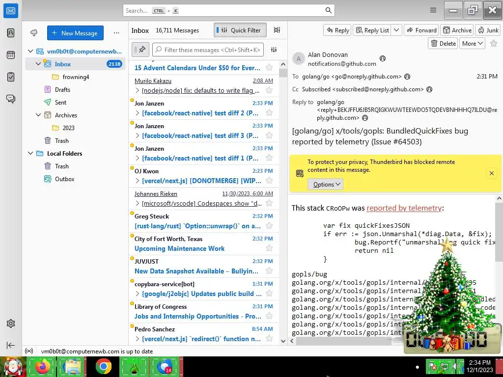Focus the Filter these messages field
Image resolution: width=503 pixels, height=377 pixels.
point(208,50)
